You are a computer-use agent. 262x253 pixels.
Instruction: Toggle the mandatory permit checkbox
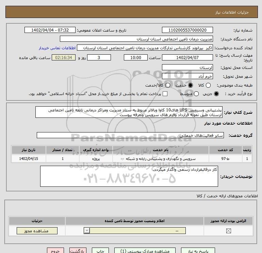(x=228, y=231)
